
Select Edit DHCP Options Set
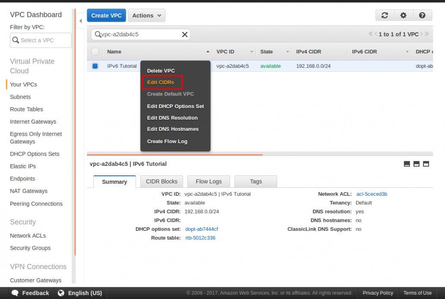click(x=175, y=106)
